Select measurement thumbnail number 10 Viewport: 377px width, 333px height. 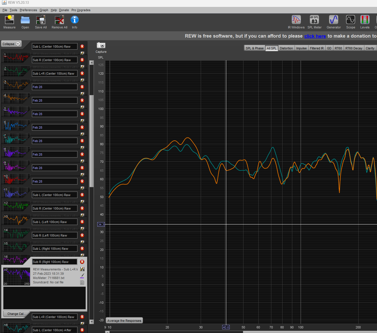pyautogui.click(x=16, y=179)
